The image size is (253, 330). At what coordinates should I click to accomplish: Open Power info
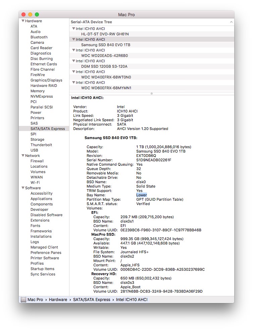[x=36, y=112]
